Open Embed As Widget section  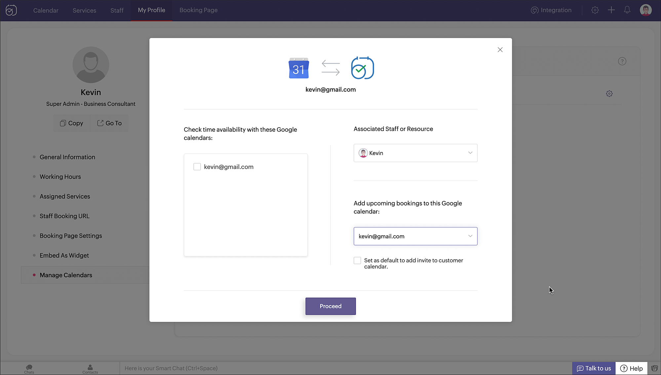pyautogui.click(x=64, y=255)
